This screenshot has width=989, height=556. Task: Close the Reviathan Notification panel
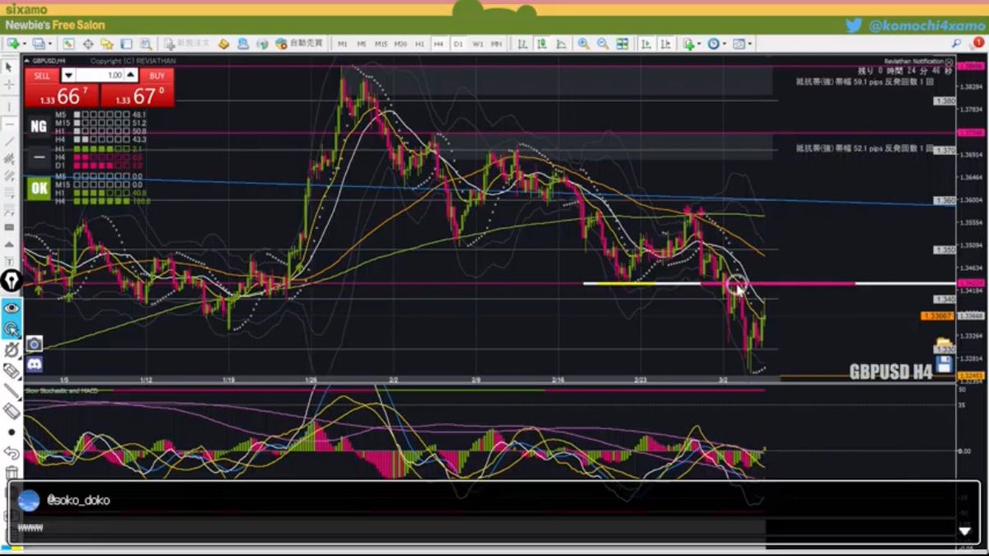point(949,62)
